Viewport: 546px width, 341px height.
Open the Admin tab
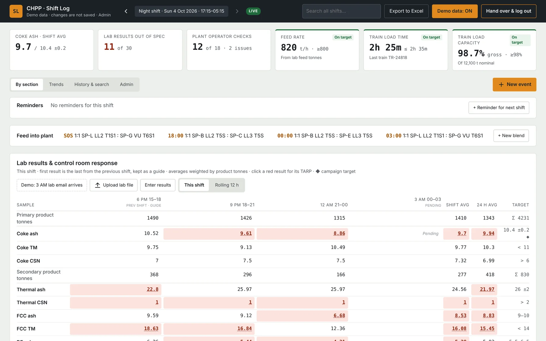(x=126, y=85)
